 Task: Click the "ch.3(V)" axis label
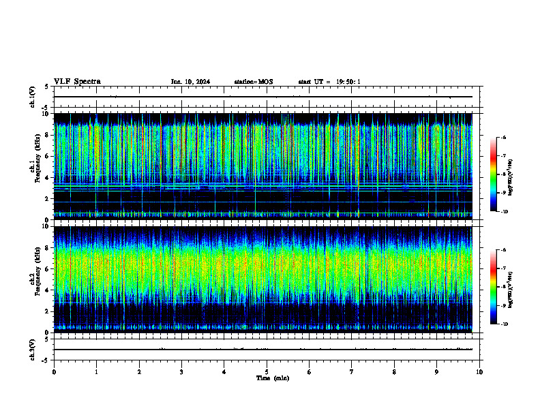click(x=33, y=350)
